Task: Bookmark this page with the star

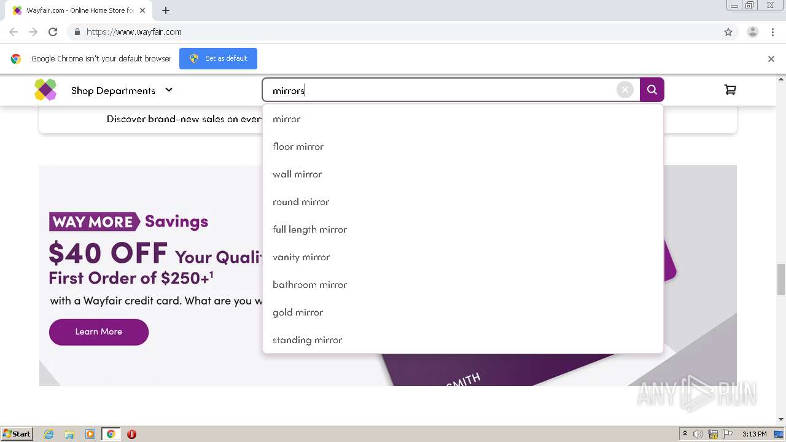Action: tap(728, 32)
